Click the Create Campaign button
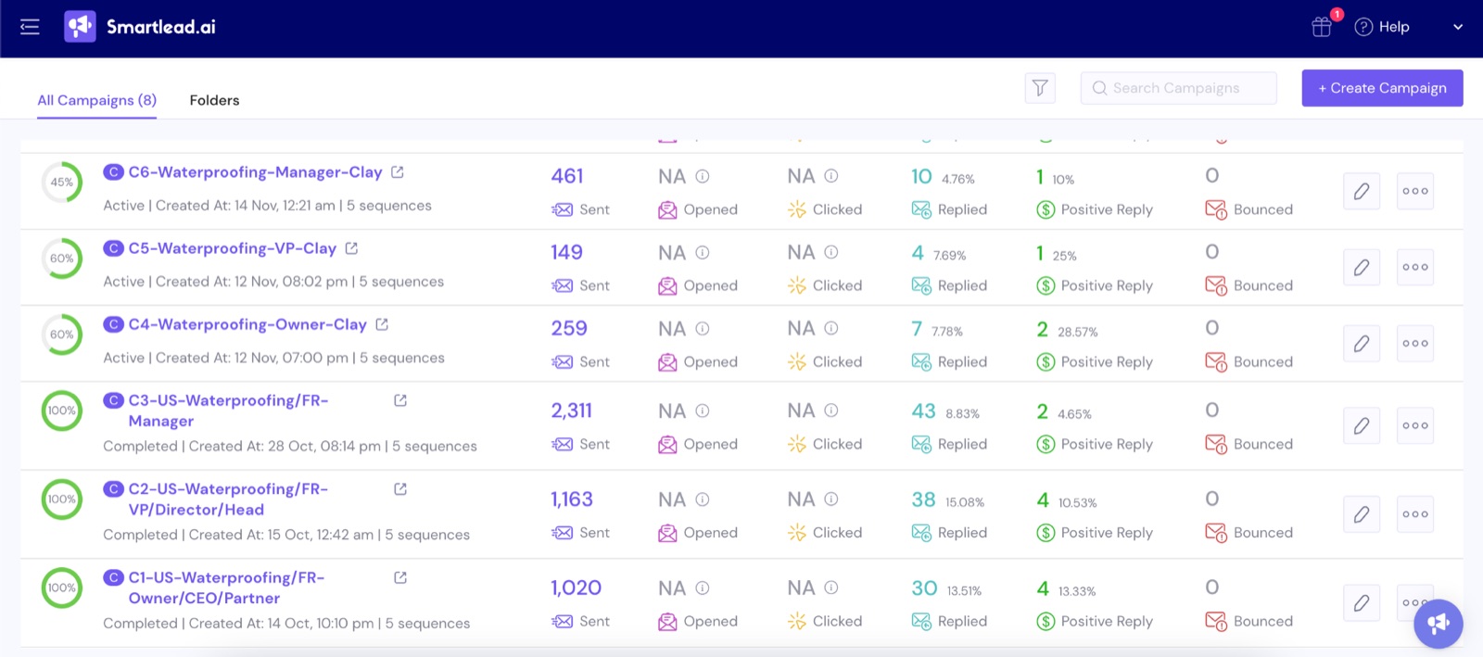This screenshot has height=657, width=1483. 1382,88
